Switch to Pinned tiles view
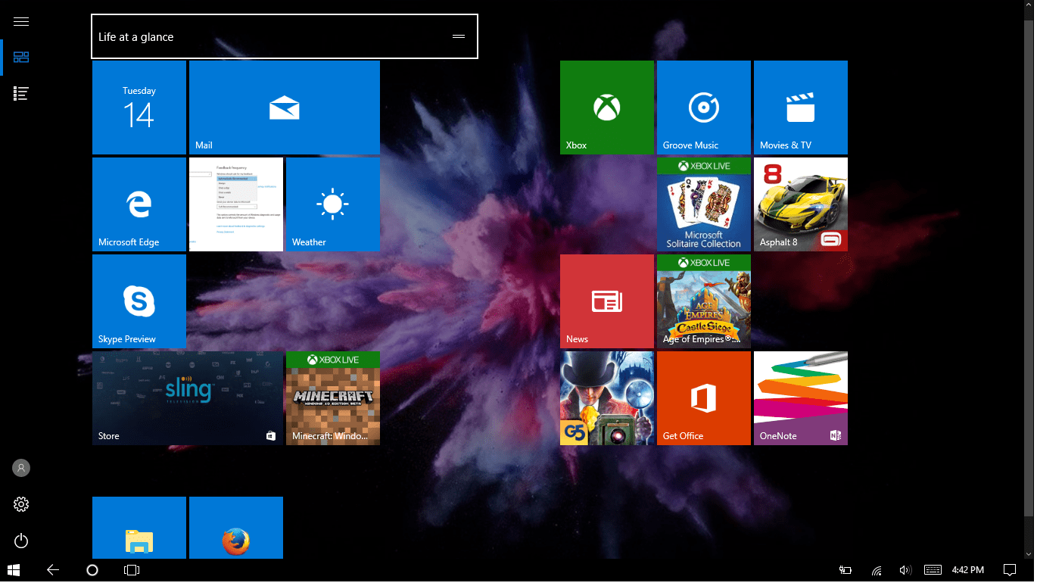1037x586 pixels. coord(21,57)
